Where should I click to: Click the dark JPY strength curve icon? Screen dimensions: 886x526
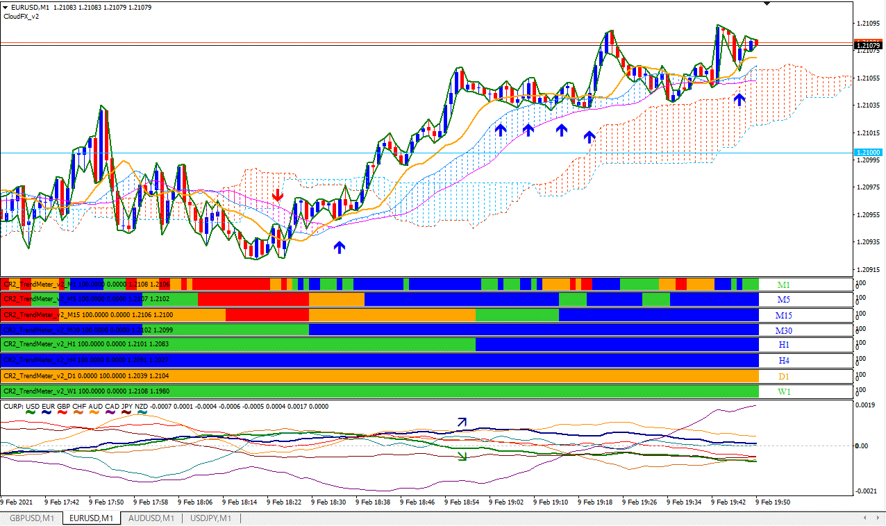[126, 412]
